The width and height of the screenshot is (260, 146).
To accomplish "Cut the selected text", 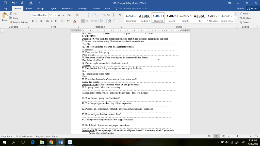I will click(13, 14).
